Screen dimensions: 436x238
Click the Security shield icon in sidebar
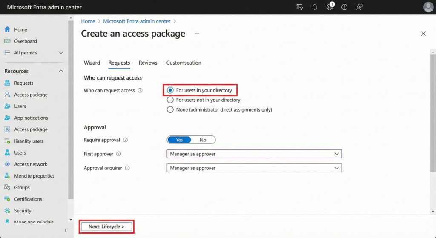(x=7, y=211)
